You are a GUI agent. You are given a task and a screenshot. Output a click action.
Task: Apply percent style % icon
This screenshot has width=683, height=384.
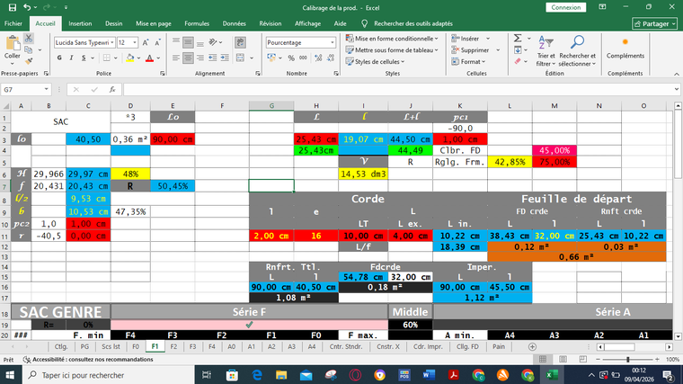(x=291, y=58)
